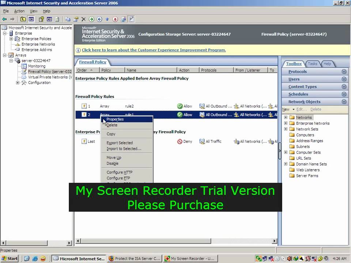Sort by the Order column header
The width and height of the screenshot is (351, 263).
(x=87, y=70)
